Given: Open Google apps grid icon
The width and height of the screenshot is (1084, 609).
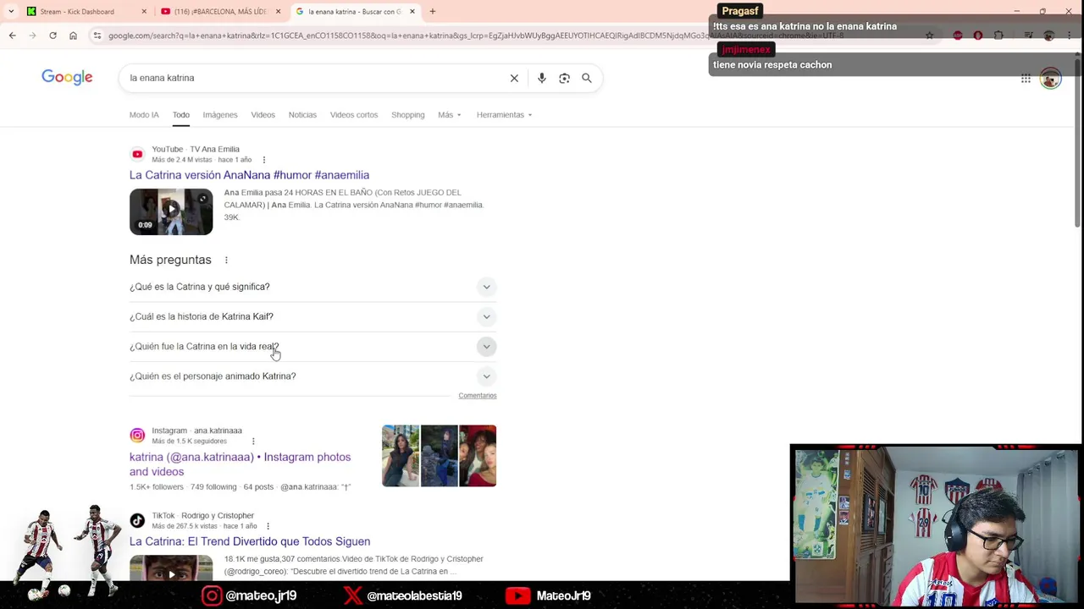Looking at the screenshot, I should tap(1026, 79).
